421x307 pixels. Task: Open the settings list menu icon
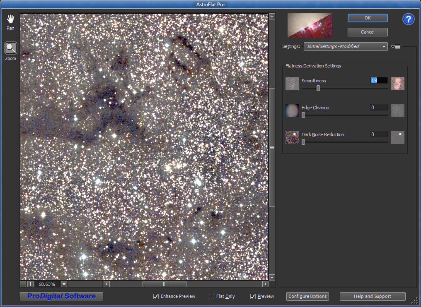click(396, 47)
